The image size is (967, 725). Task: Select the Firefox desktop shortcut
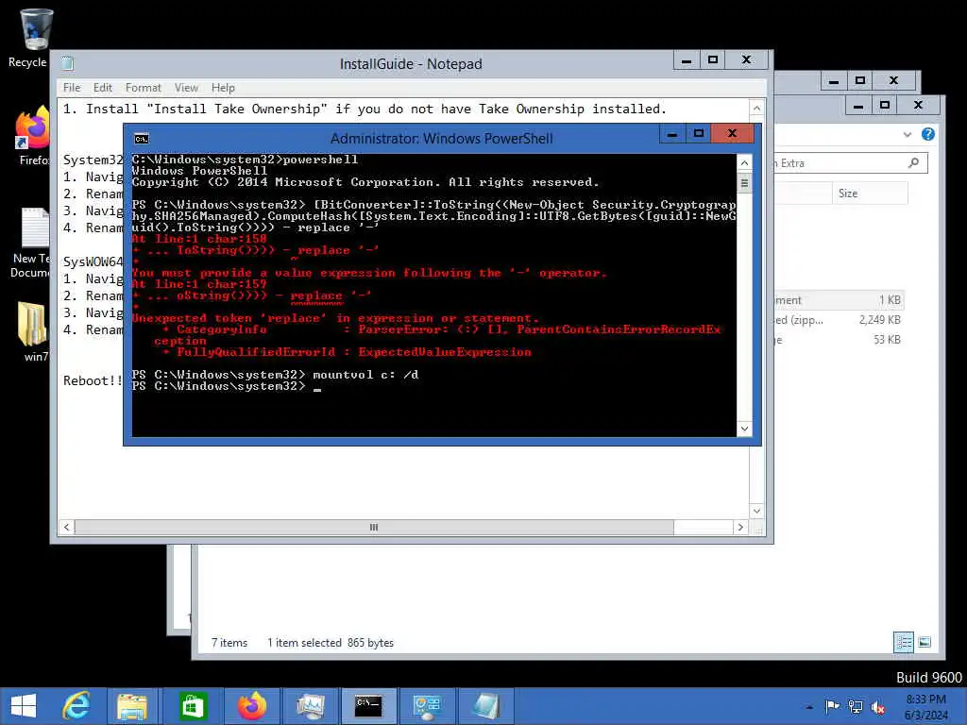coord(33,136)
